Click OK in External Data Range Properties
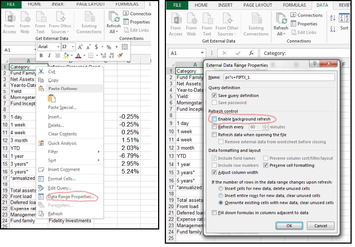Screen dimensions: 355x247 (x=289, y=226)
